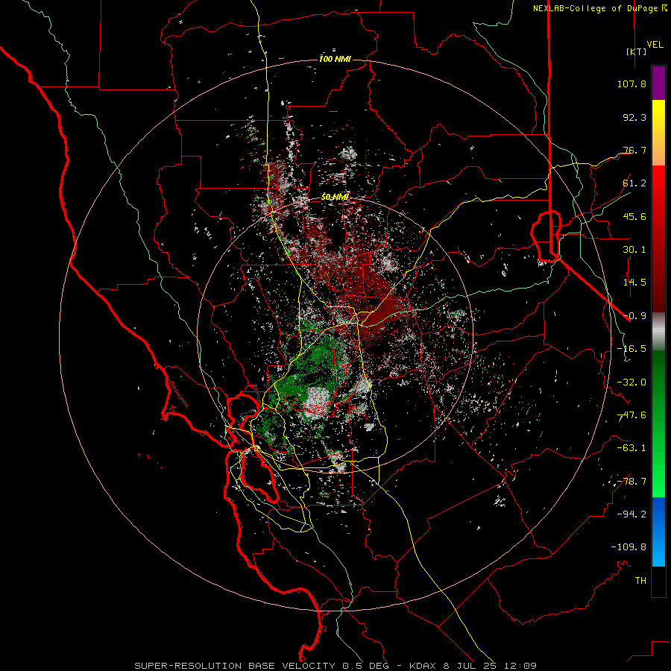Image resolution: width=671 pixels, height=671 pixels.
Task: Select the 61.2 legend value
Action: click(x=634, y=183)
